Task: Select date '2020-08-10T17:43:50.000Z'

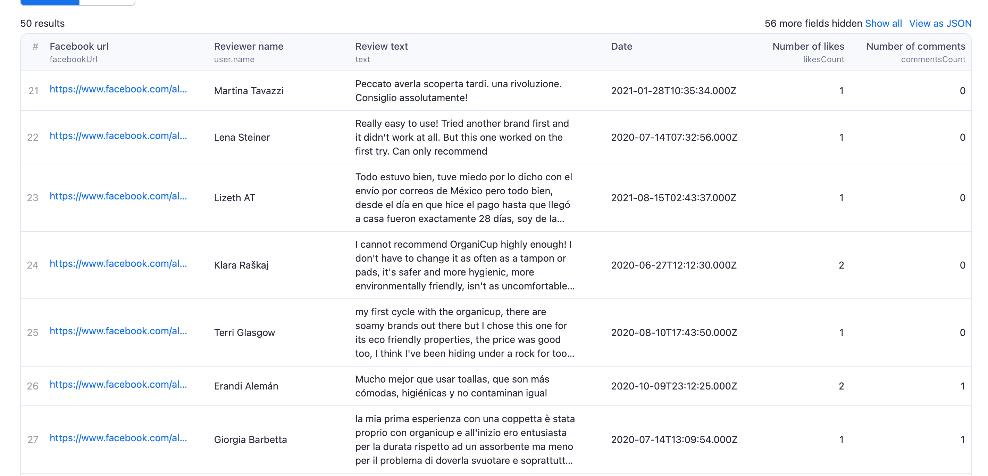Action: click(674, 333)
